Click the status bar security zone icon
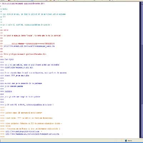 (x=126, y=140)
